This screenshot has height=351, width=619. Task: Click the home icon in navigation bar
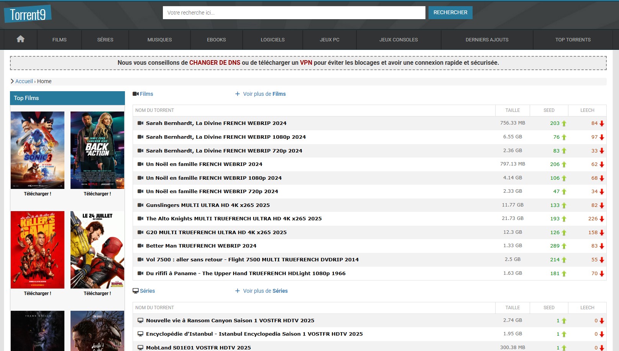coord(21,39)
